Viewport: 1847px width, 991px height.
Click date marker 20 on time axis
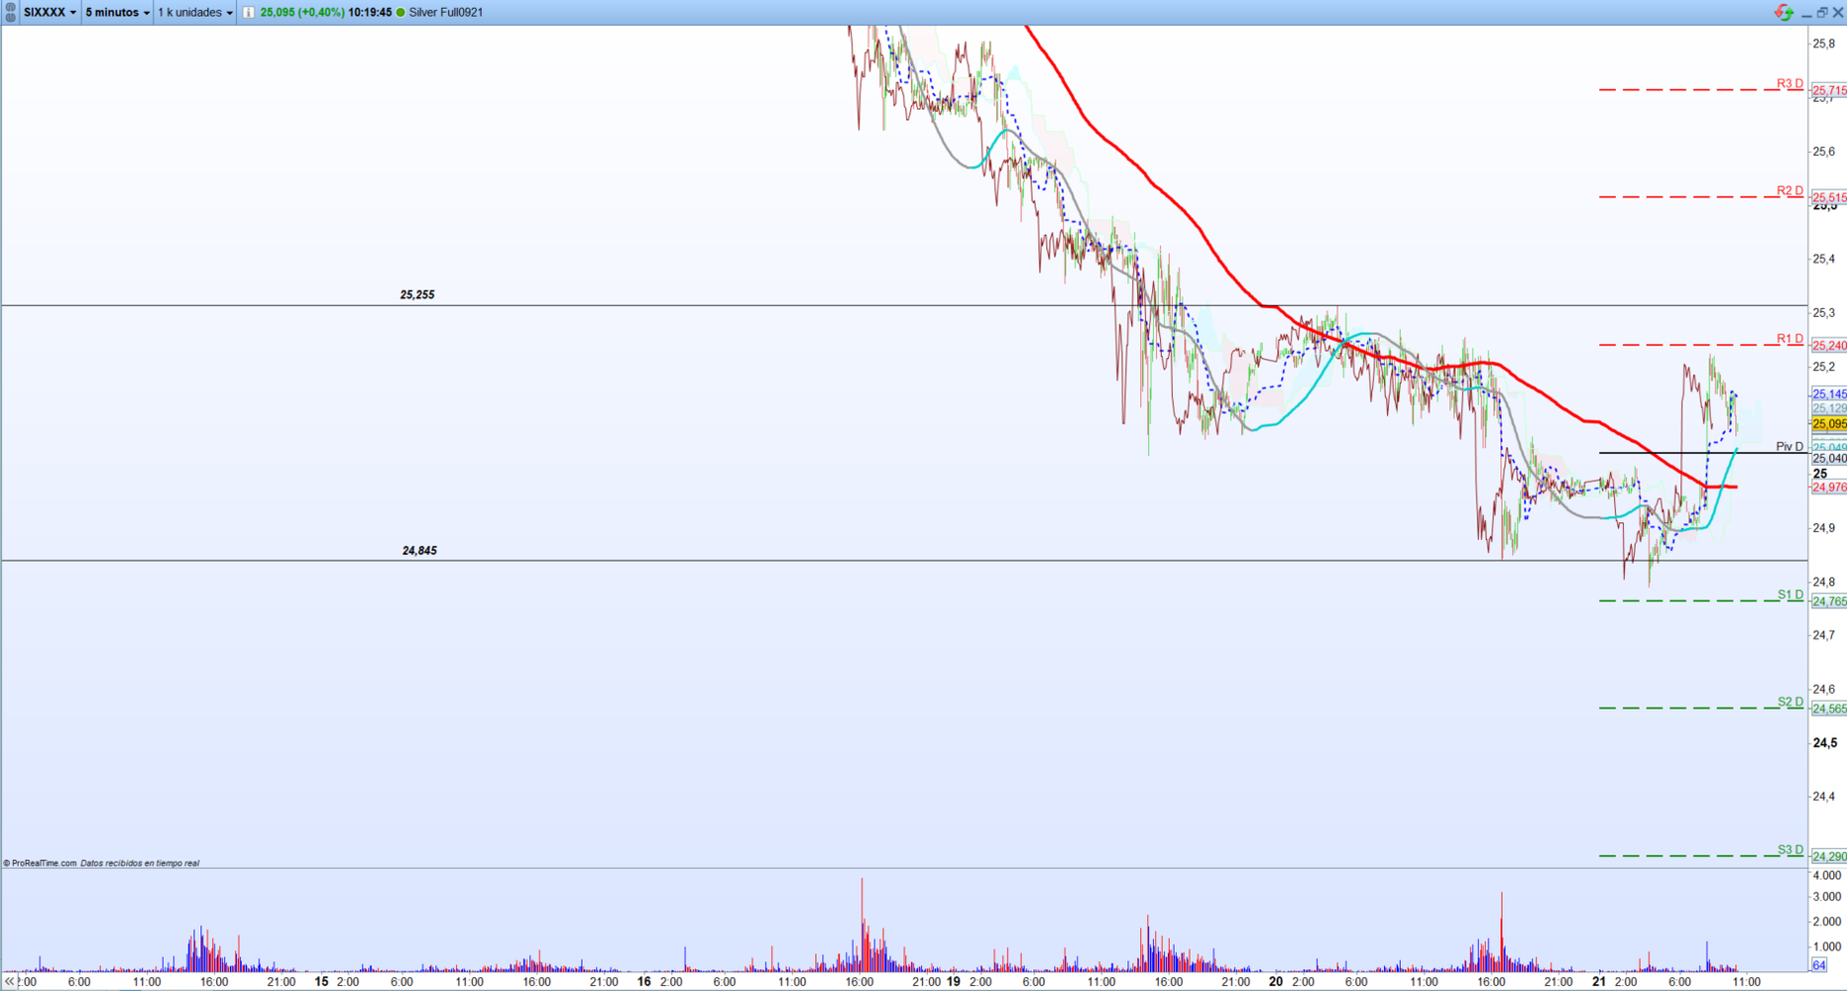1275,982
